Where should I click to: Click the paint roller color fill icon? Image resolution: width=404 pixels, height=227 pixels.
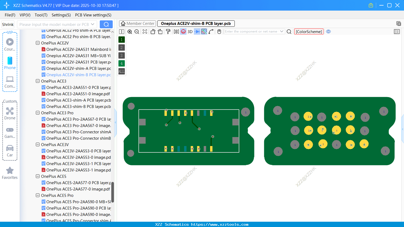coord(168,31)
